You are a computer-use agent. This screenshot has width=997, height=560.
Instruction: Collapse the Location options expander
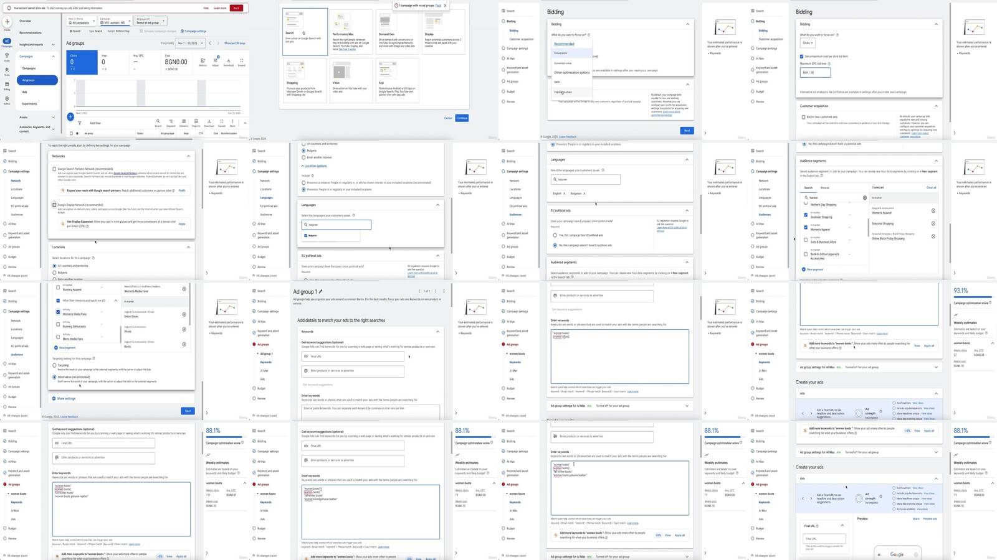[x=315, y=166]
